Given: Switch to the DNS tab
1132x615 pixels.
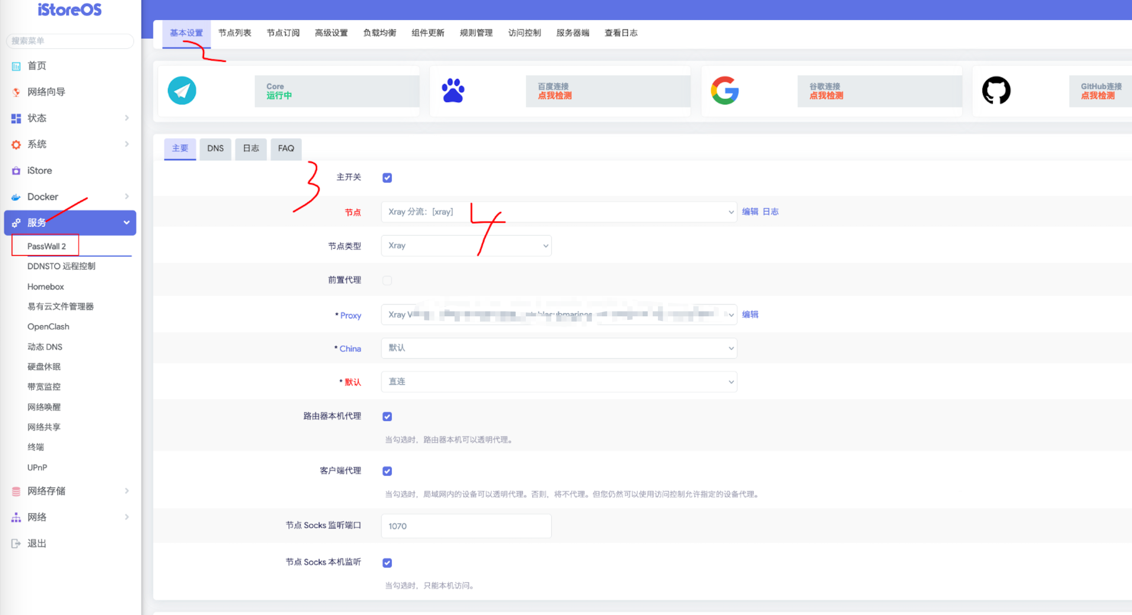Looking at the screenshot, I should tap(215, 148).
